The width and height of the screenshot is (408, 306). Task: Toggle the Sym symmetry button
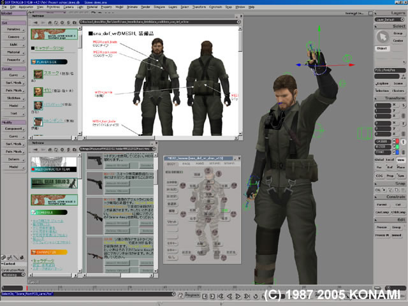click(401, 176)
